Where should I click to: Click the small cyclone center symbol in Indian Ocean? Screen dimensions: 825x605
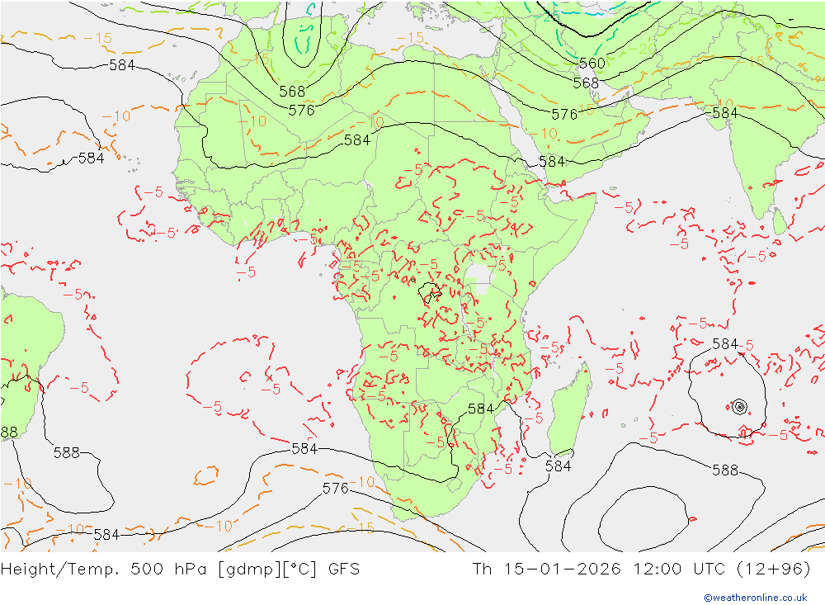pyautogui.click(x=740, y=406)
